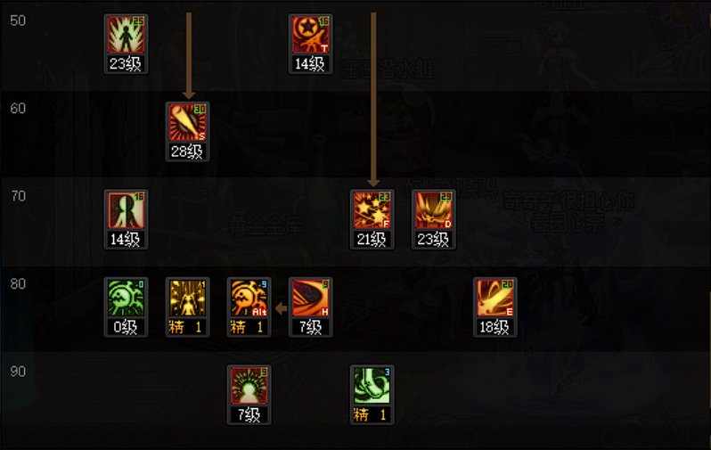Select the red swirl skill with H hotkey
This screenshot has width=711, height=450.
coord(310,298)
